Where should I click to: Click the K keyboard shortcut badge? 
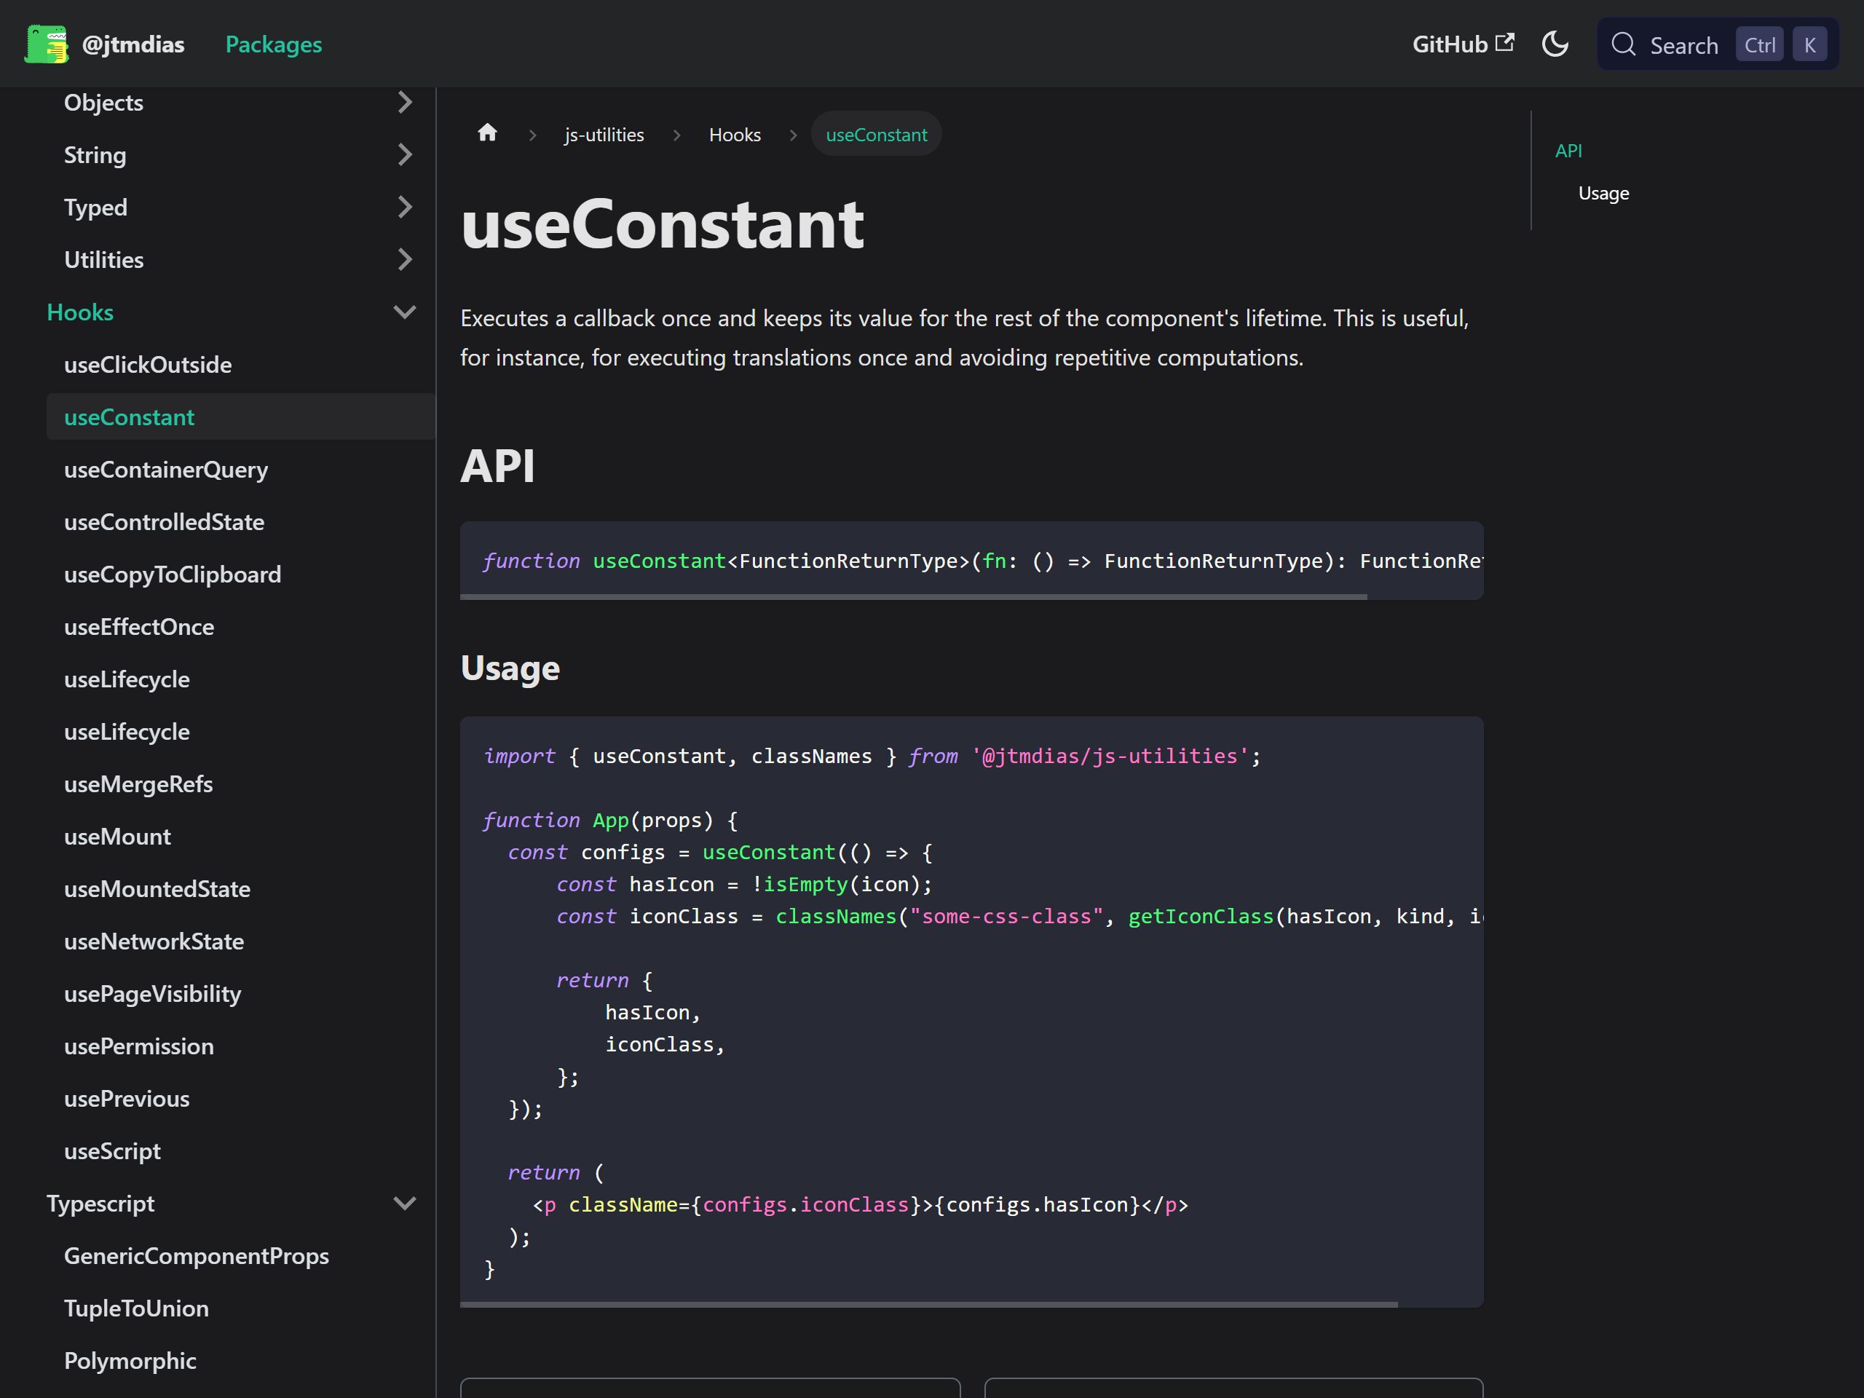click(1809, 44)
